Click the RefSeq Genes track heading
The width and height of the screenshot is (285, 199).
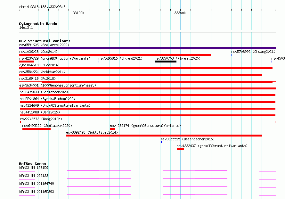[32, 164]
